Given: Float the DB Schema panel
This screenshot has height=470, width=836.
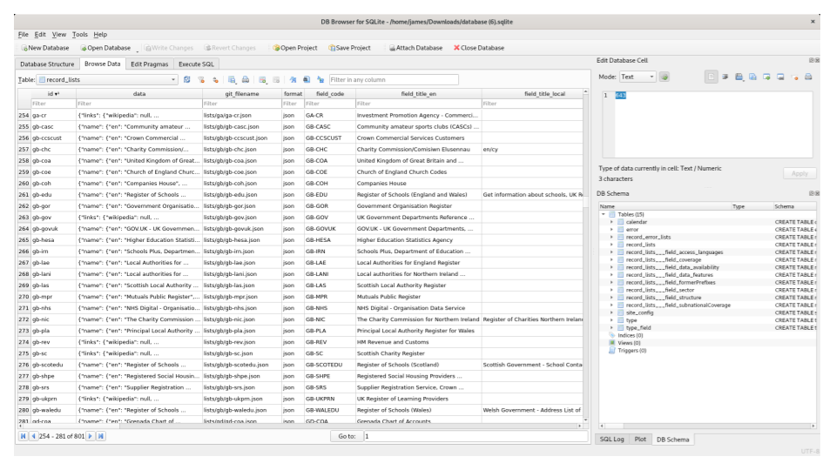Looking at the screenshot, I should click(812, 193).
